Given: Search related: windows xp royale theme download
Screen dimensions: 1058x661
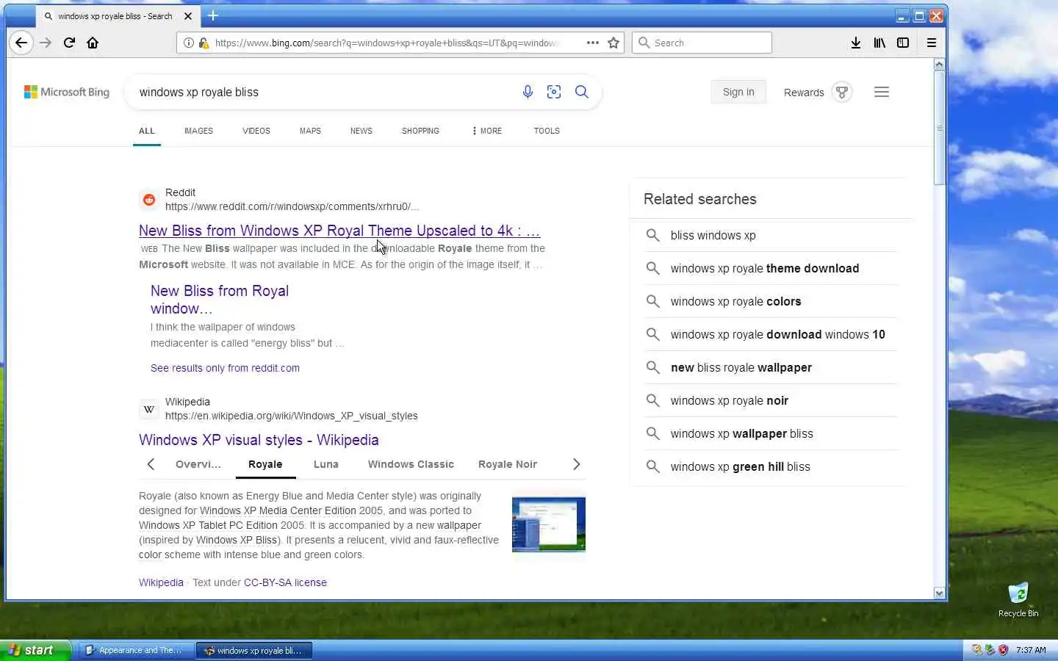Looking at the screenshot, I should click(x=771, y=268).
